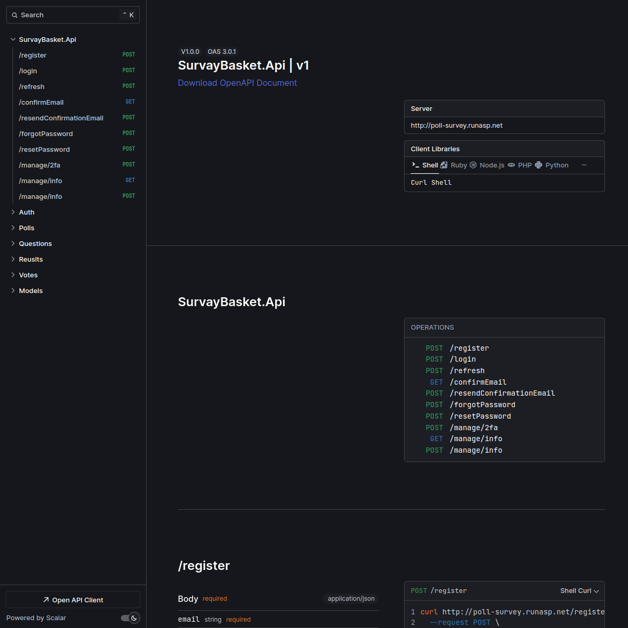Viewport: 628px width, 628px height.
Task: Click the Search input field
Action: [x=73, y=15]
